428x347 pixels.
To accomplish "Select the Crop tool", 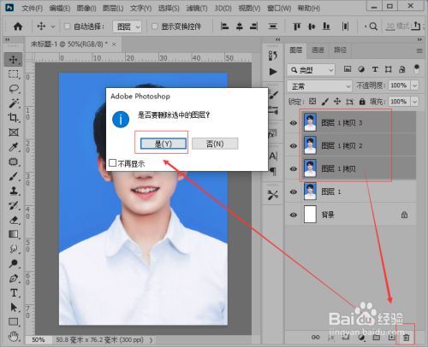I will click(x=13, y=118).
